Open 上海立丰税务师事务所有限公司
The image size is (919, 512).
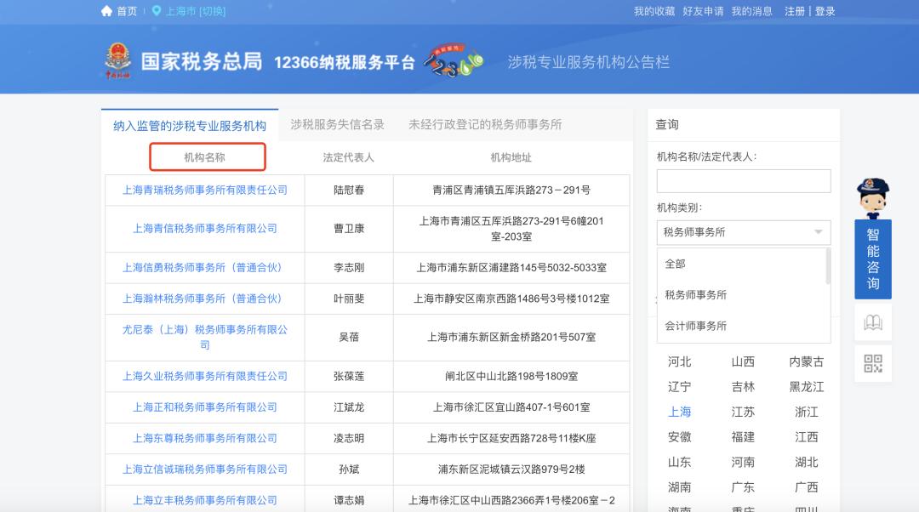(x=205, y=500)
